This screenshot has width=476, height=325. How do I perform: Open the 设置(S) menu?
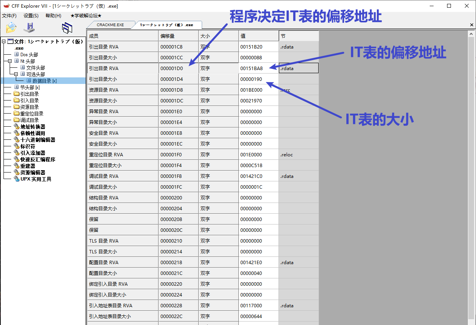[x=31, y=16]
